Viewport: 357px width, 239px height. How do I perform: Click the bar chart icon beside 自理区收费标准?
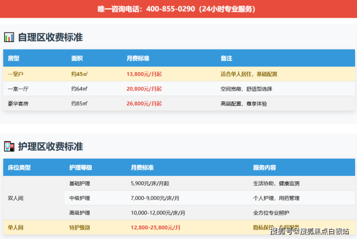coord(9,37)
